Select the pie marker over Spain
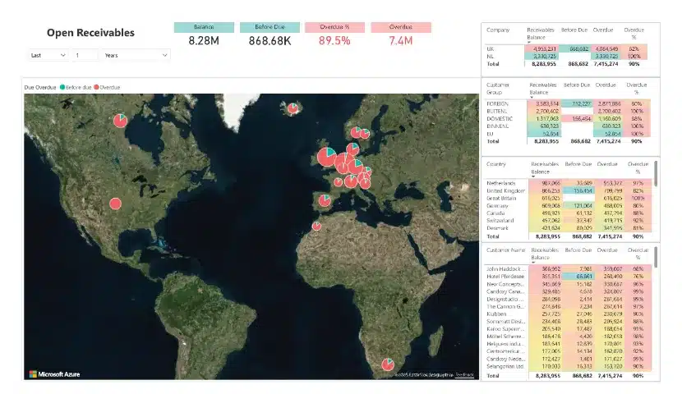 pos(325,200)
